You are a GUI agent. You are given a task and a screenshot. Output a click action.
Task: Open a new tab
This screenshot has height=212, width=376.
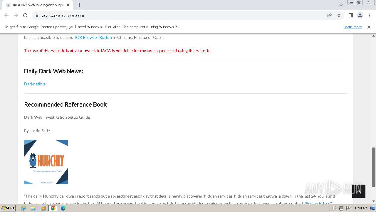pos(79,5)
